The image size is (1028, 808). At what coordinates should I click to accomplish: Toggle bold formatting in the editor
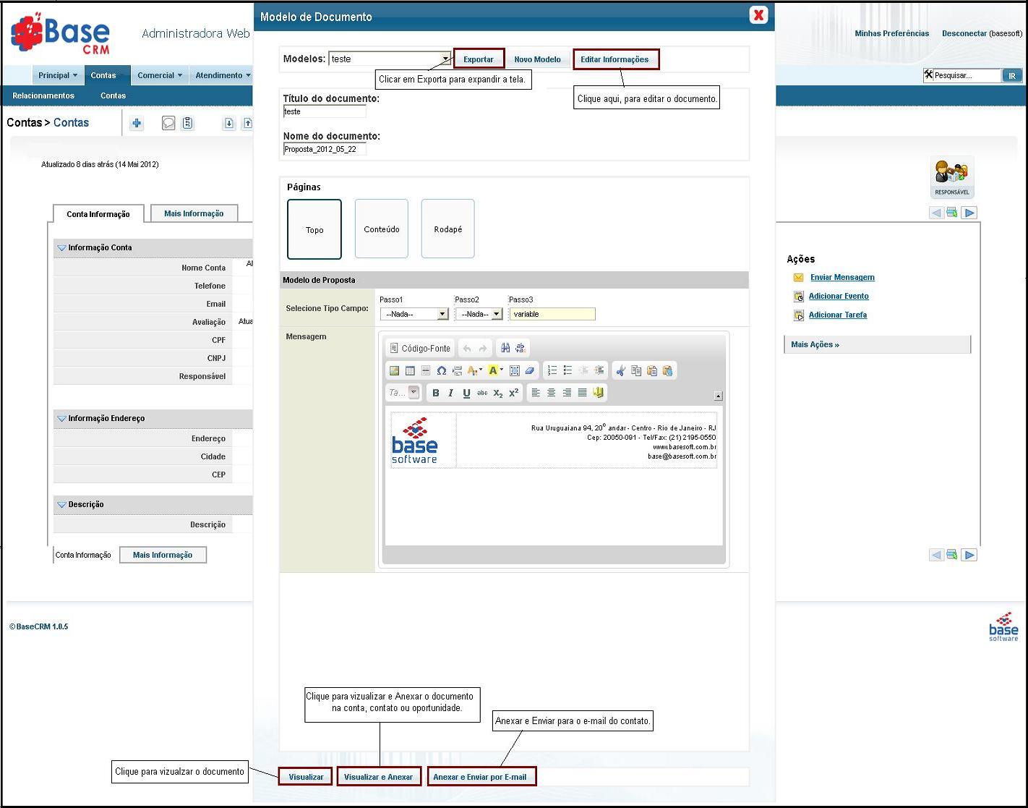tap(436, 392)
